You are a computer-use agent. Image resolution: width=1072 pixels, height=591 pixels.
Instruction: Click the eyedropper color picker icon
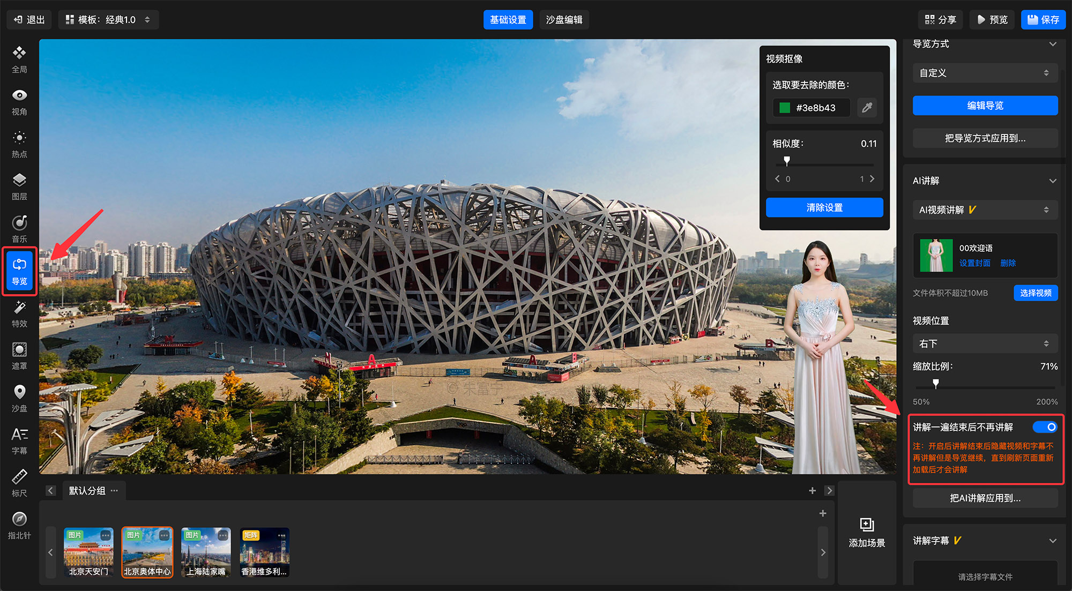pyautogui.click(x=867, y=108)
